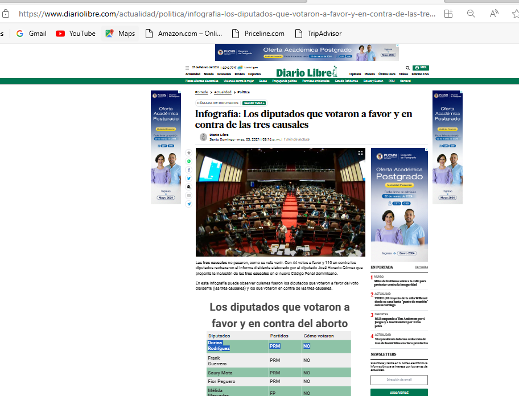Open the PUCMM top banner advertisement
Viewport: 519px width, 396px height.
pyautogui.click(x=307, y=52)
